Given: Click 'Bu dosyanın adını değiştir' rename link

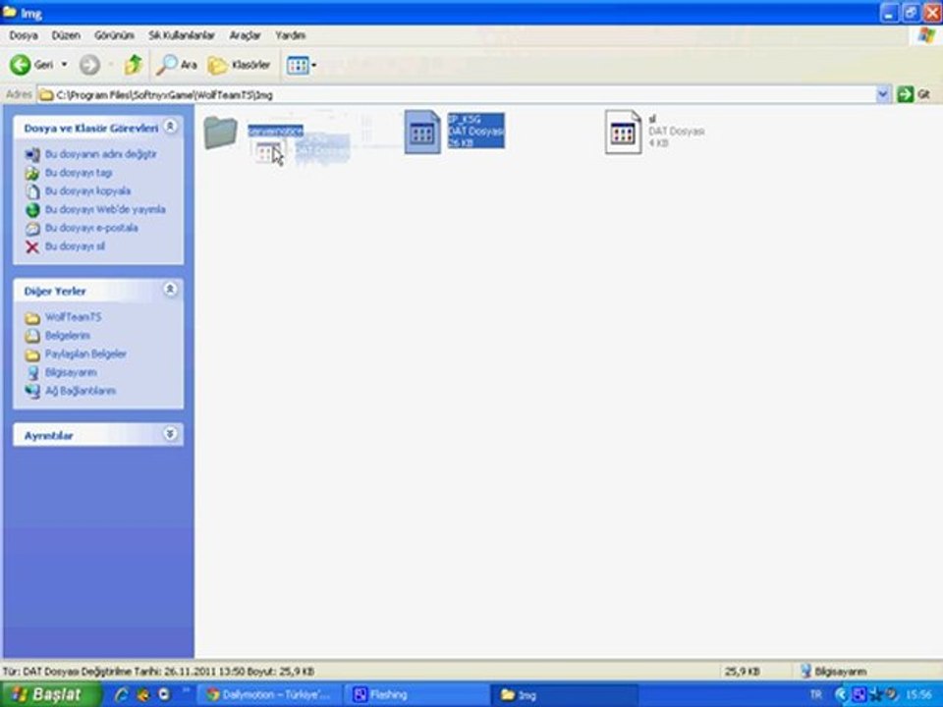Looking at the screenshot, I should 100,154.
